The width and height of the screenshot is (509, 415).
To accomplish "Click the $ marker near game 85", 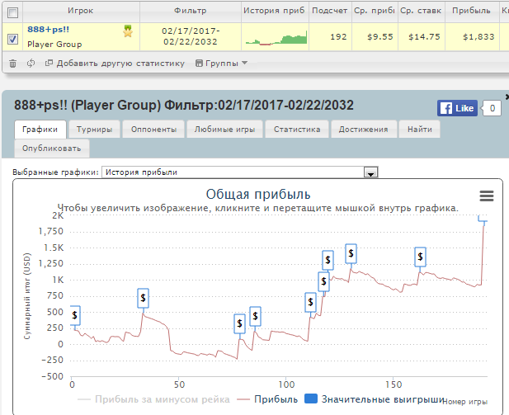I will coord(255,316).
